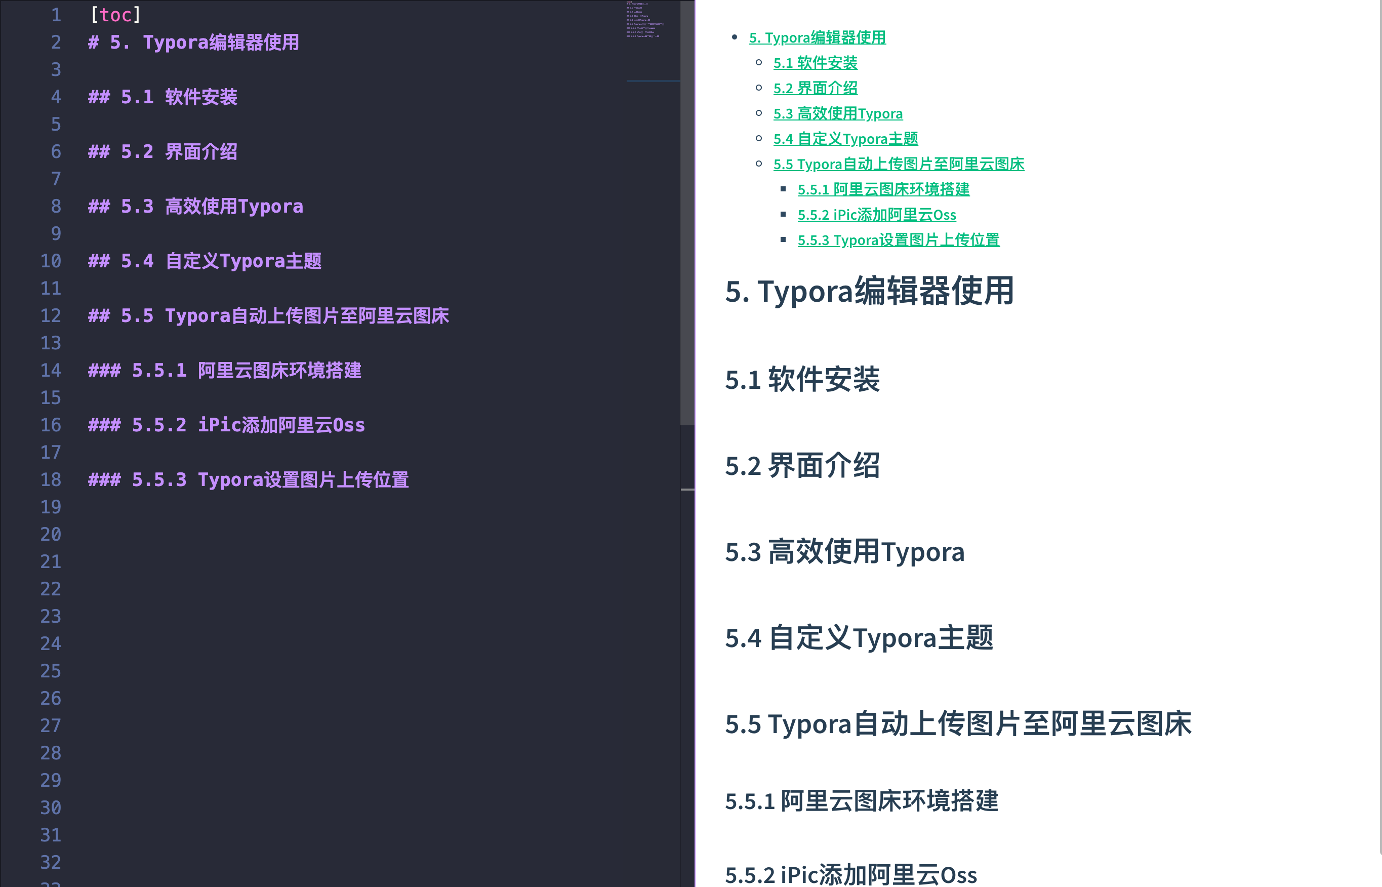This screenshot has height=887, width=1382.
Task: Follow TOC link 5.5 Typora自动上传图片至阿里云图床
Action: pos(899,164)
